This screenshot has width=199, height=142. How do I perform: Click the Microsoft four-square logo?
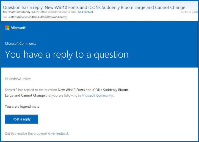click(7, 28)
